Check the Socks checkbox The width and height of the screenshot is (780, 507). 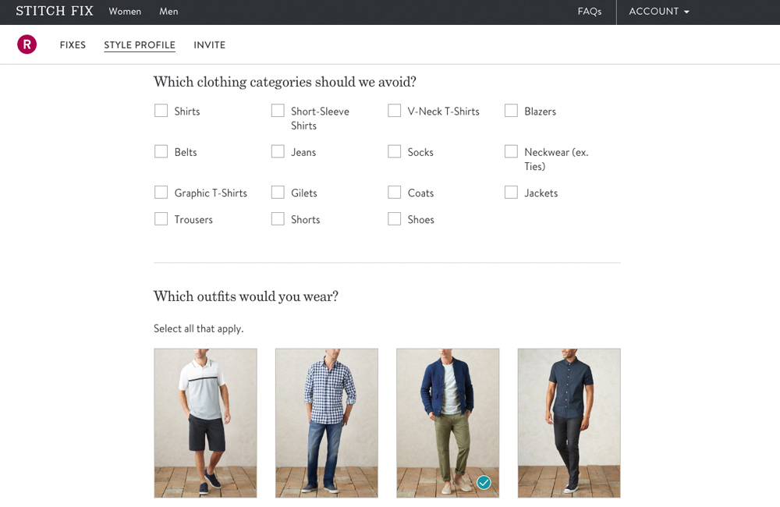(x=395, y=151)
